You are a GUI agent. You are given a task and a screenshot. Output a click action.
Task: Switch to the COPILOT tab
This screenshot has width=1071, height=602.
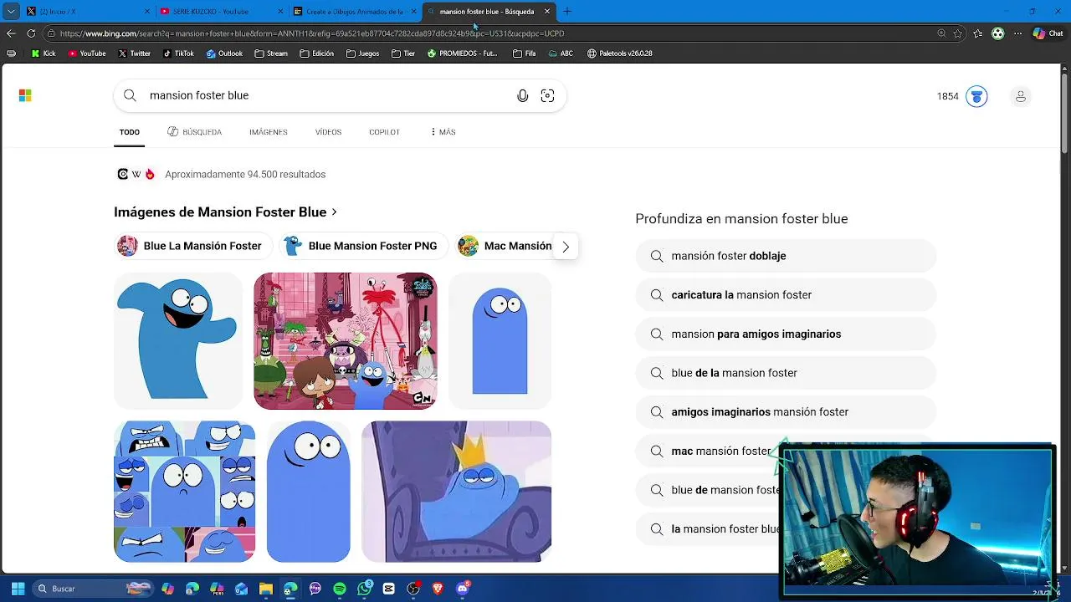(384, 132)
